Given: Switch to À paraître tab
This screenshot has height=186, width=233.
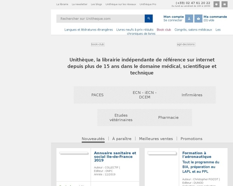Looking at the screenshot, I should click(x=122, y=139).
